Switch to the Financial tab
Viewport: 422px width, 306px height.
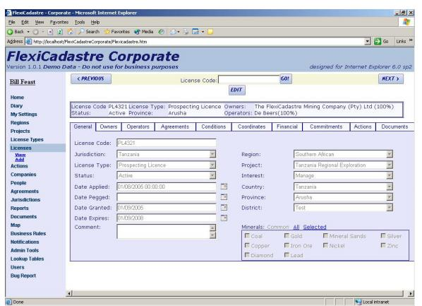tap(287, 126)
